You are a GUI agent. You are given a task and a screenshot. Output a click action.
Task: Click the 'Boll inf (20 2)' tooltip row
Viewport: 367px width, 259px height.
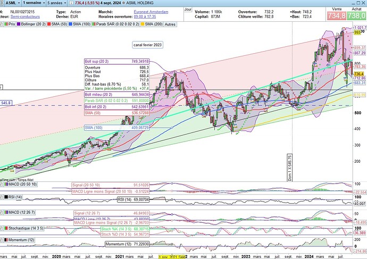117,107
